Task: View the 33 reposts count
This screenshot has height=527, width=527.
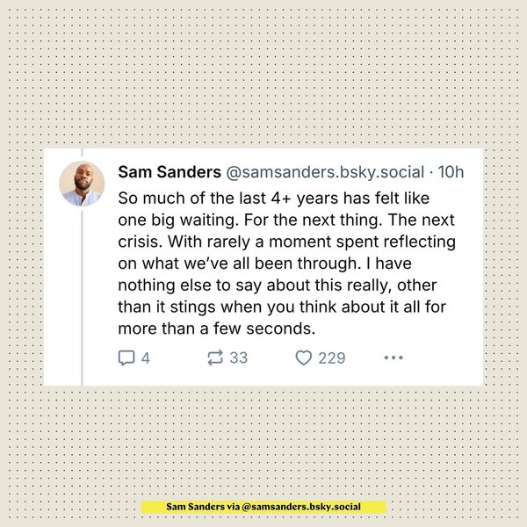Action: coord(239,357)
